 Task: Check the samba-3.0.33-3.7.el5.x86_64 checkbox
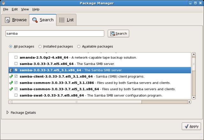(16, 64)
